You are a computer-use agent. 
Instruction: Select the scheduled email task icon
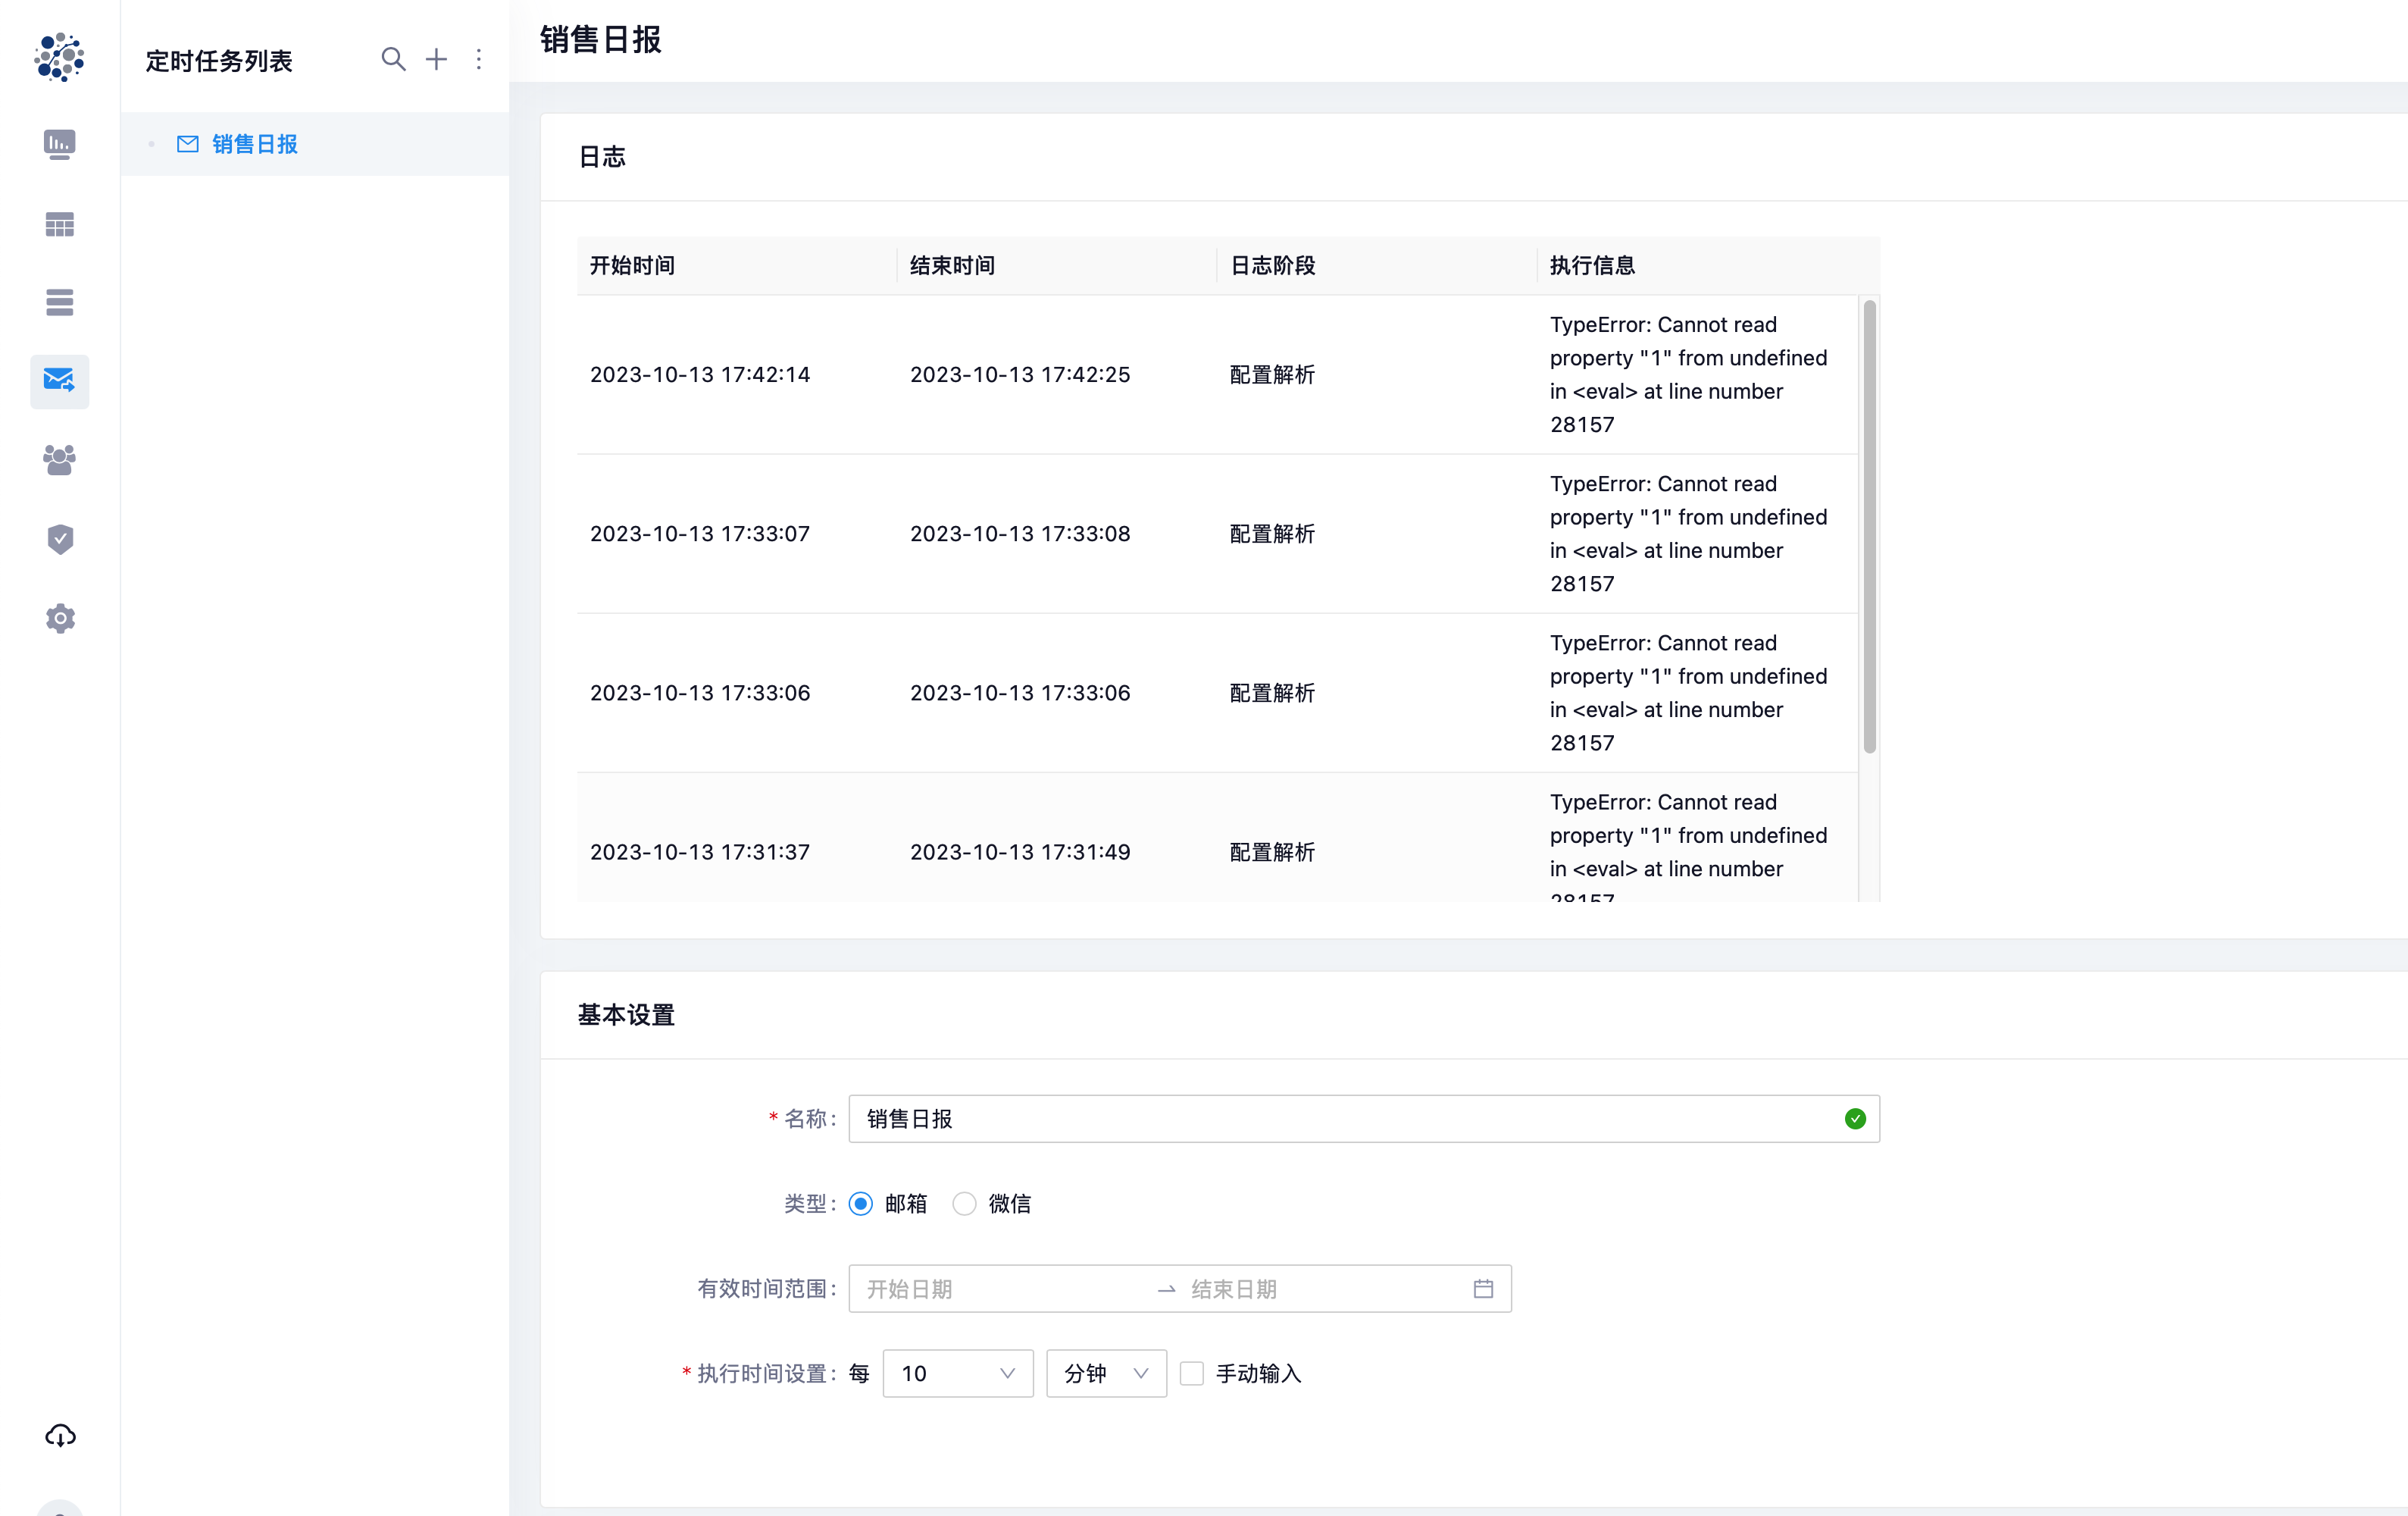pyautogui.click(x=59, y=381)
